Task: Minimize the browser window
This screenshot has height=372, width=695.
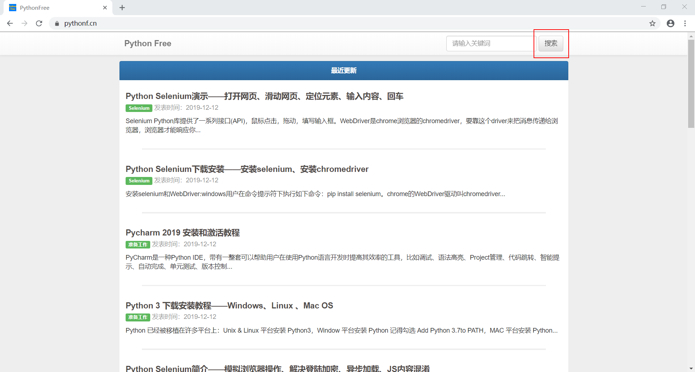Action: click(643, 7)
